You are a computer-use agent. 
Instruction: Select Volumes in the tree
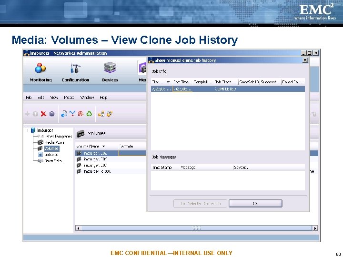(51, 148)
